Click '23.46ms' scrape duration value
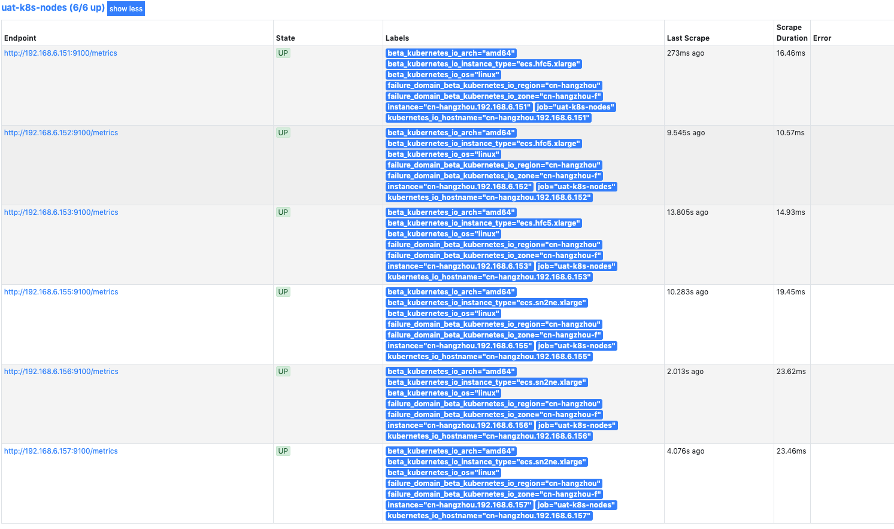This screenshot has height=529, width=894. 791,451
